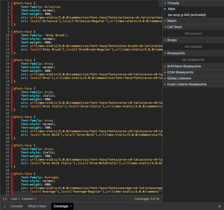Click the 'Aclonica' font-family value
The width and height of the screenshot is (224, 210).
click(52, 7)
